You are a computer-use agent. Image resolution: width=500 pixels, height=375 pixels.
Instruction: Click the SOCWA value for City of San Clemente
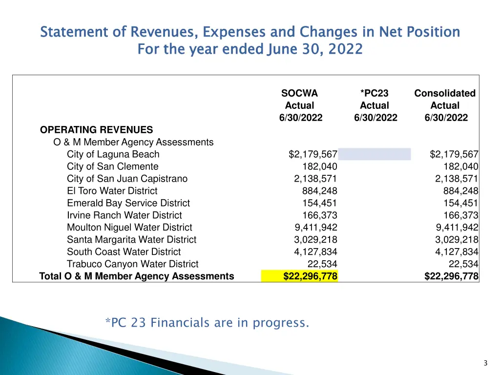319,167
